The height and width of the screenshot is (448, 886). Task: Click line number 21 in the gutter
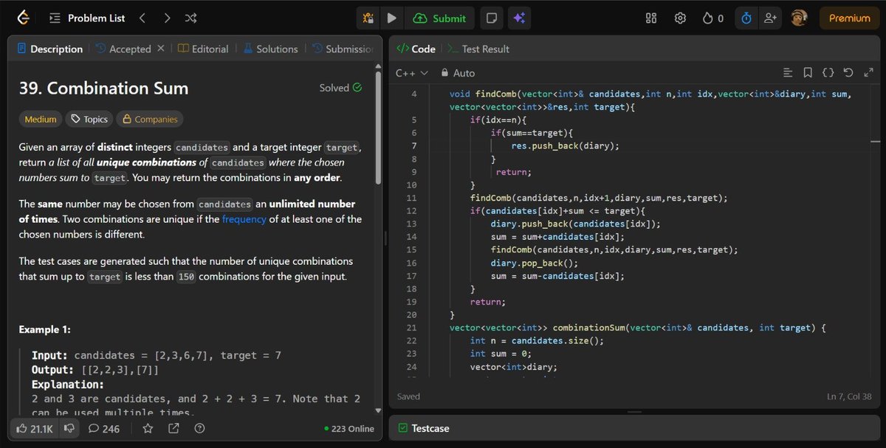click(x=412, y=328)
